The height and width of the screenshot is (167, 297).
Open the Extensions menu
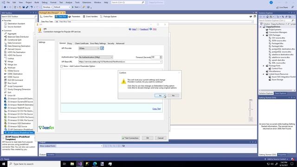click(x=87, y=2)
